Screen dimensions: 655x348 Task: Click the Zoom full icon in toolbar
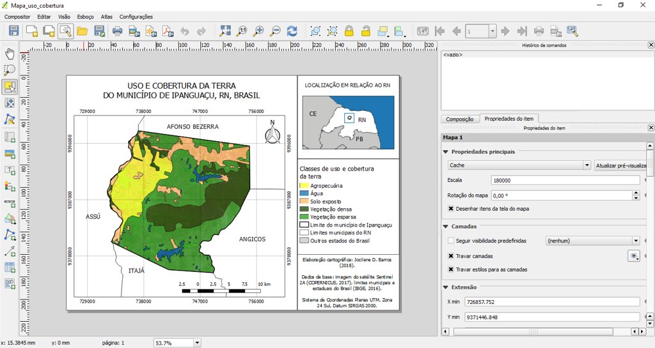[225, 31]
